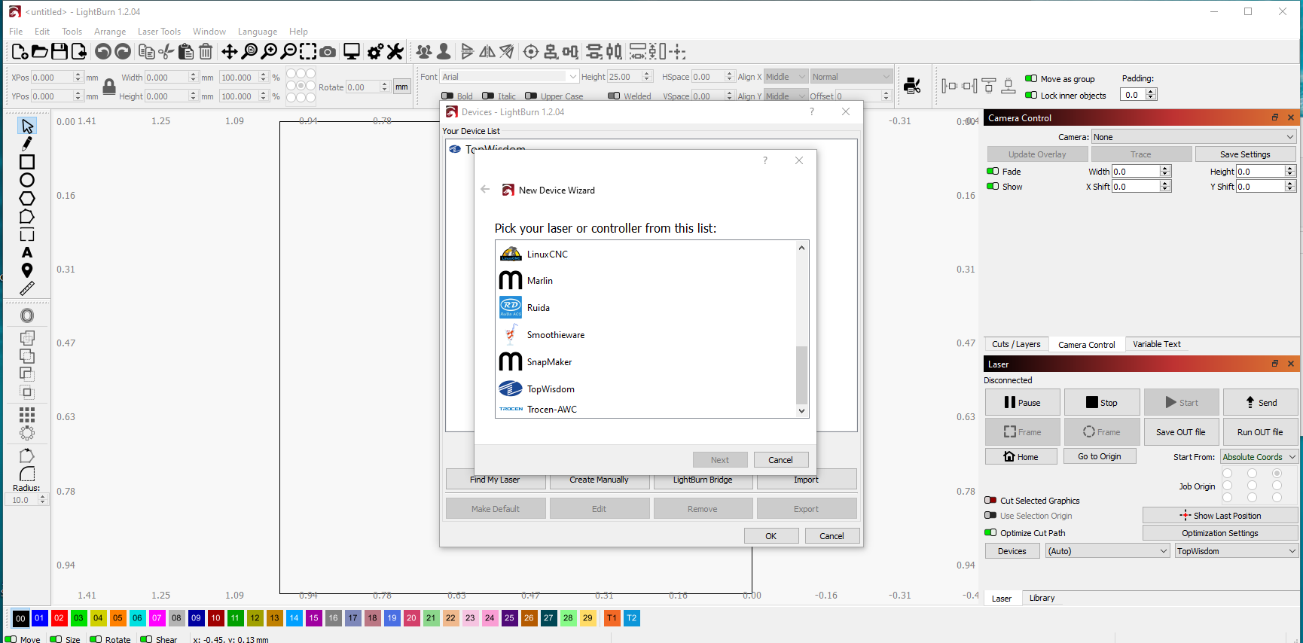Pick the Draw Lines pencil tool
The width and height of the screenshot is (1303, 643).
coord(27,144)
